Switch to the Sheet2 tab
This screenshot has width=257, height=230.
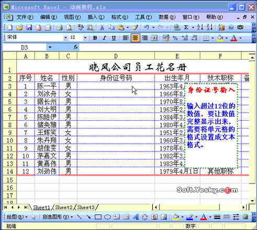[x=64, y=208]
